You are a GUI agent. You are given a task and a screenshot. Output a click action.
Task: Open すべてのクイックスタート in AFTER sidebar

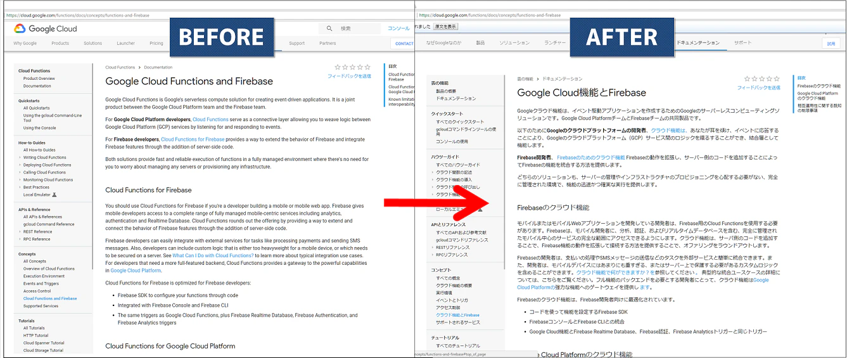(x=460, y=122)
